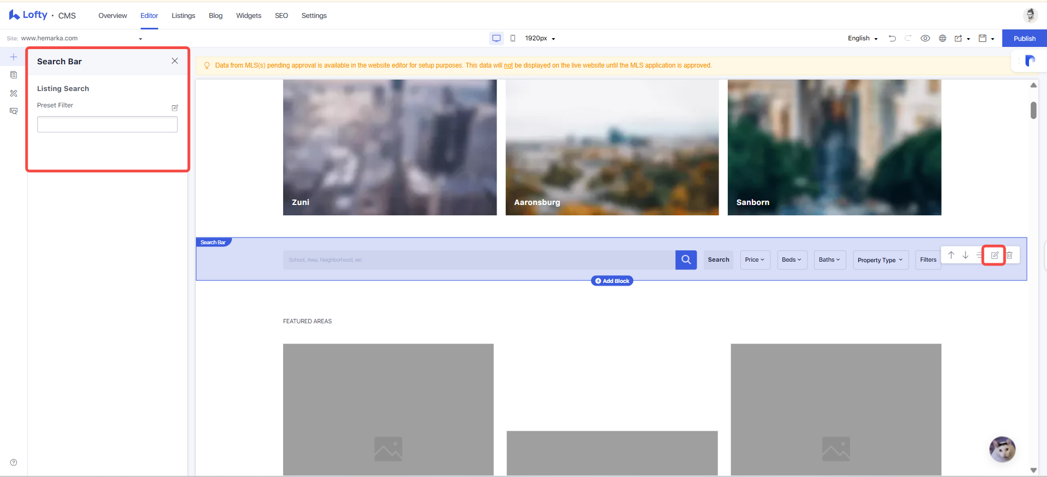Go to the Listings tab
The height and width of the screenshot is (477, 1047).
[x=183, y=16]
